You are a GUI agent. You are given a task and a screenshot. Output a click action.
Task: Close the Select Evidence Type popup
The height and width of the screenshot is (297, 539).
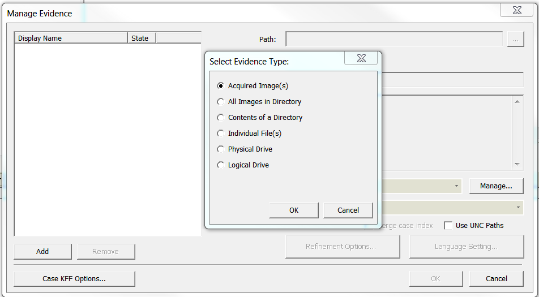click(x=361, y=58)
